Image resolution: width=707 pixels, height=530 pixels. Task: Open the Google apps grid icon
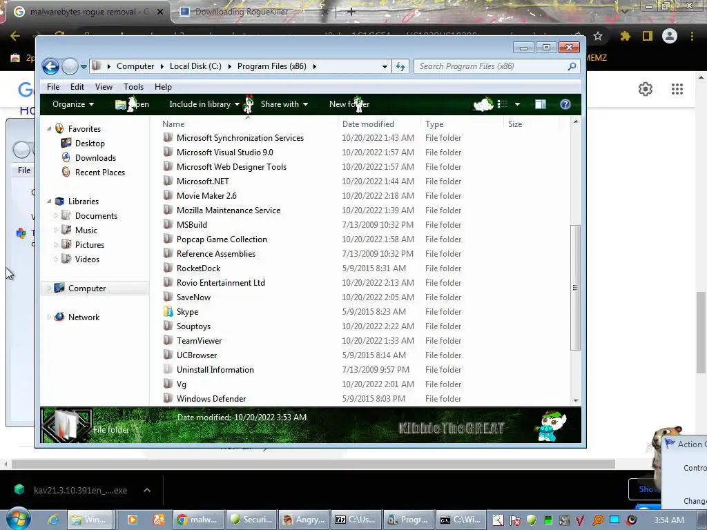click(677, 89)
